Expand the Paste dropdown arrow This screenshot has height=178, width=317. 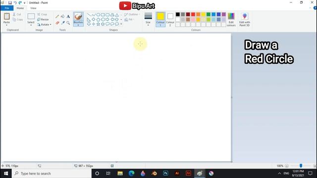click(6, 25)
